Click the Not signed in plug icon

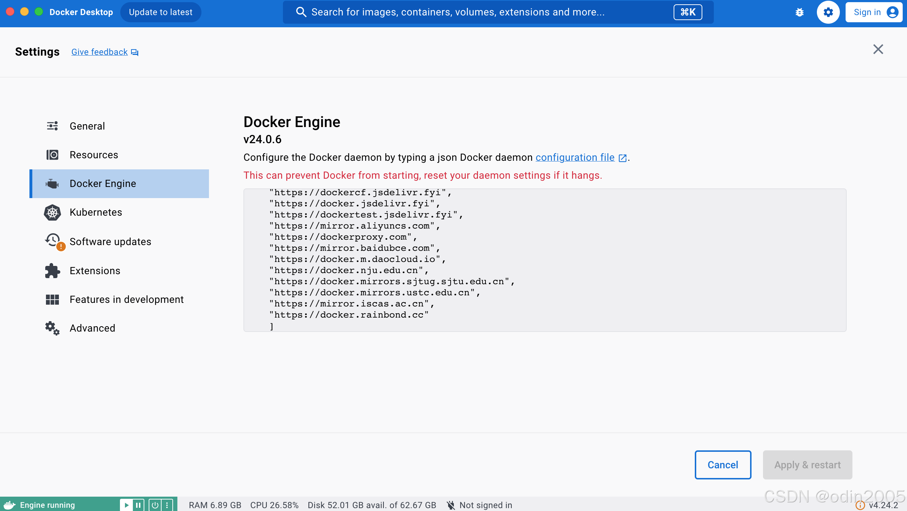coord(451,505)
